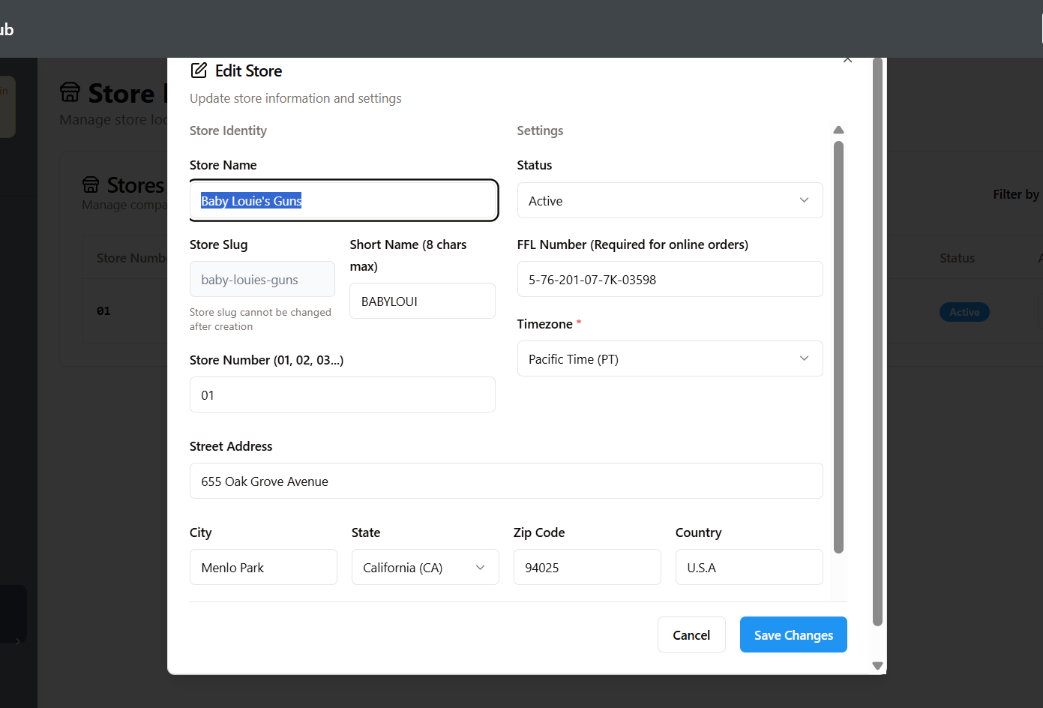Click the State dropdown chevron arrow

pos(480,567)
